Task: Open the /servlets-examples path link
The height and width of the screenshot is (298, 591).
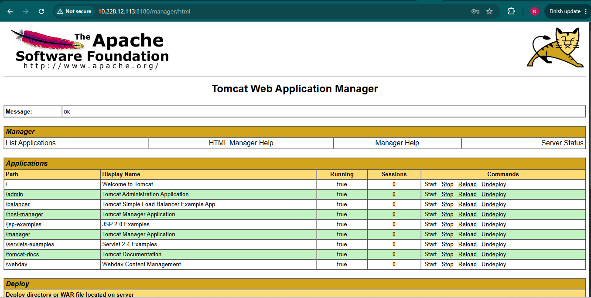Action: (x=30, y=244)
